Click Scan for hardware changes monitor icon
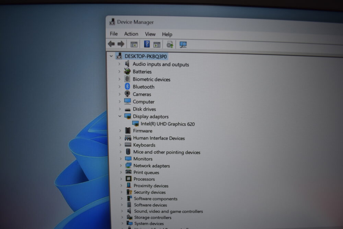The image size is (343, 229). tap(183, 45)
